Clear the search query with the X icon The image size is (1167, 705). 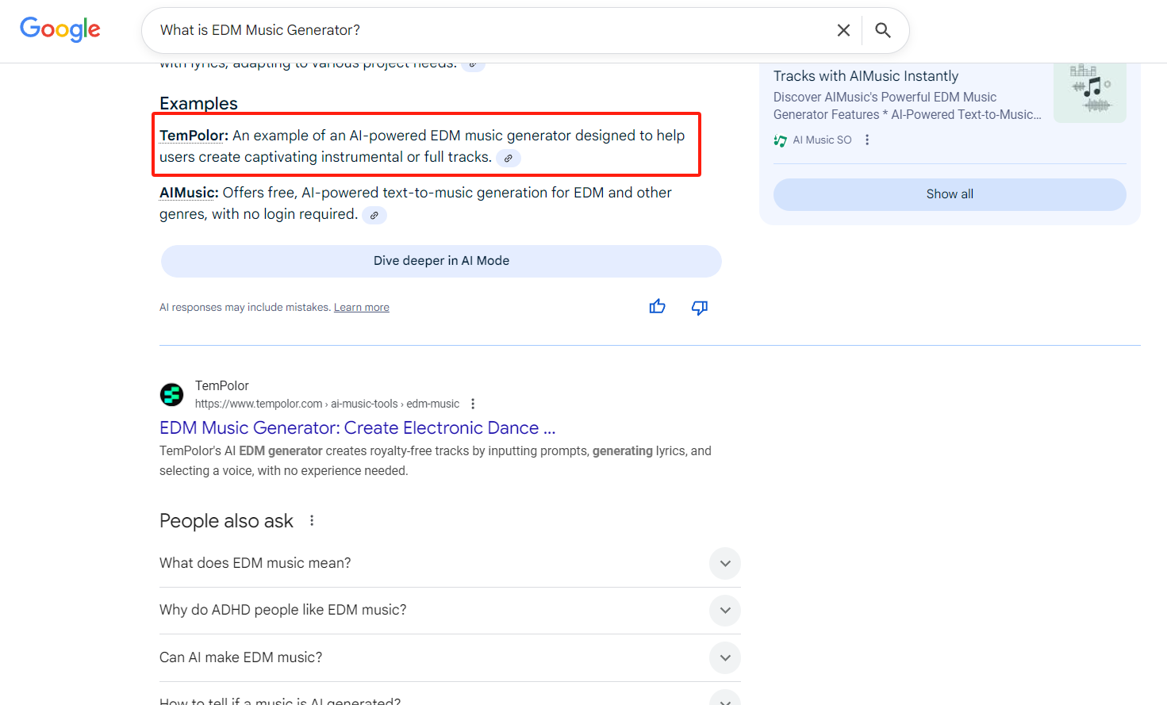click(843, 29)
